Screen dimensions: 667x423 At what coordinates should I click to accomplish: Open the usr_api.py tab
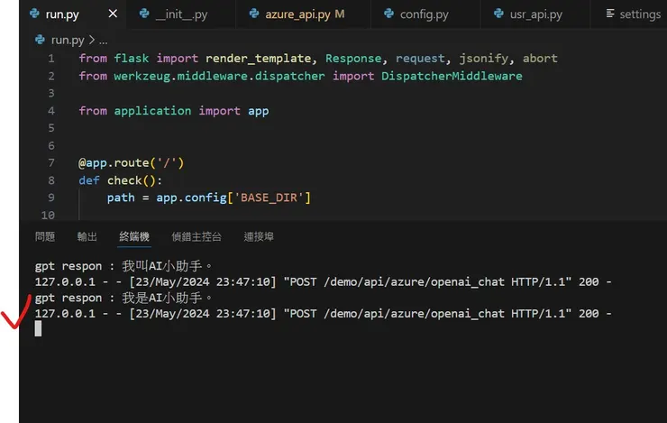click(535, 14)
